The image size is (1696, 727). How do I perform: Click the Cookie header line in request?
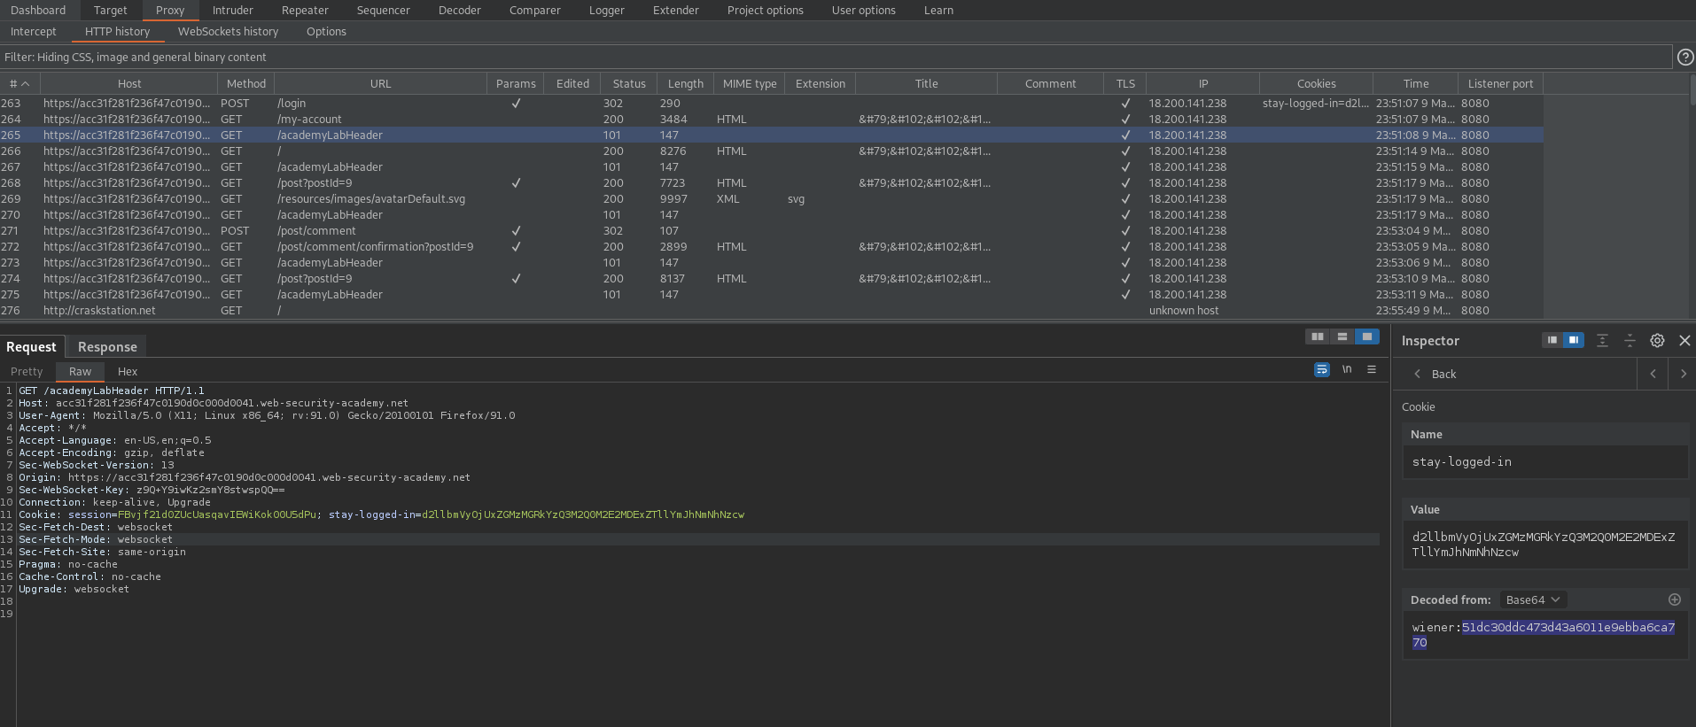click(381, 514)
